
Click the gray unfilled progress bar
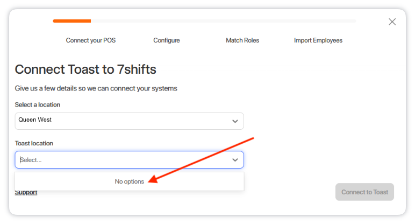(224, 21)
